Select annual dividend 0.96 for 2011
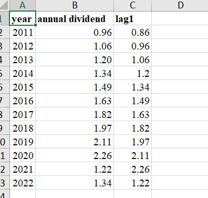Image resolution: width=208 pixels, height=198 pixels. [75, 32]
